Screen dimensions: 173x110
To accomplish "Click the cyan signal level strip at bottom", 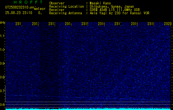I will click(x=88, y=109).
